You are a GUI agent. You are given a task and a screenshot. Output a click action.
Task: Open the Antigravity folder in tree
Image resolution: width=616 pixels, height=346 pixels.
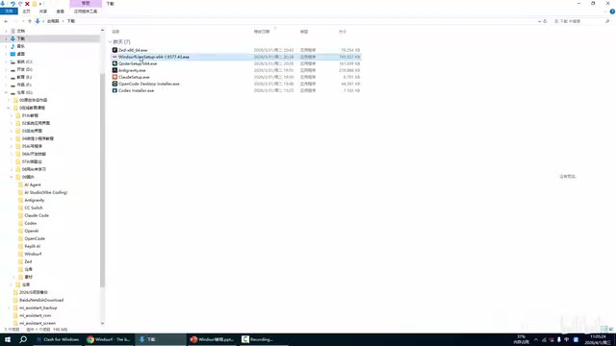pyautogui.click(x=35, y=200)
